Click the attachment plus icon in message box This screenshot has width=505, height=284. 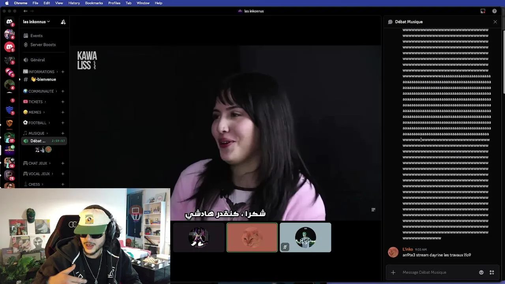tap(393, 272)
